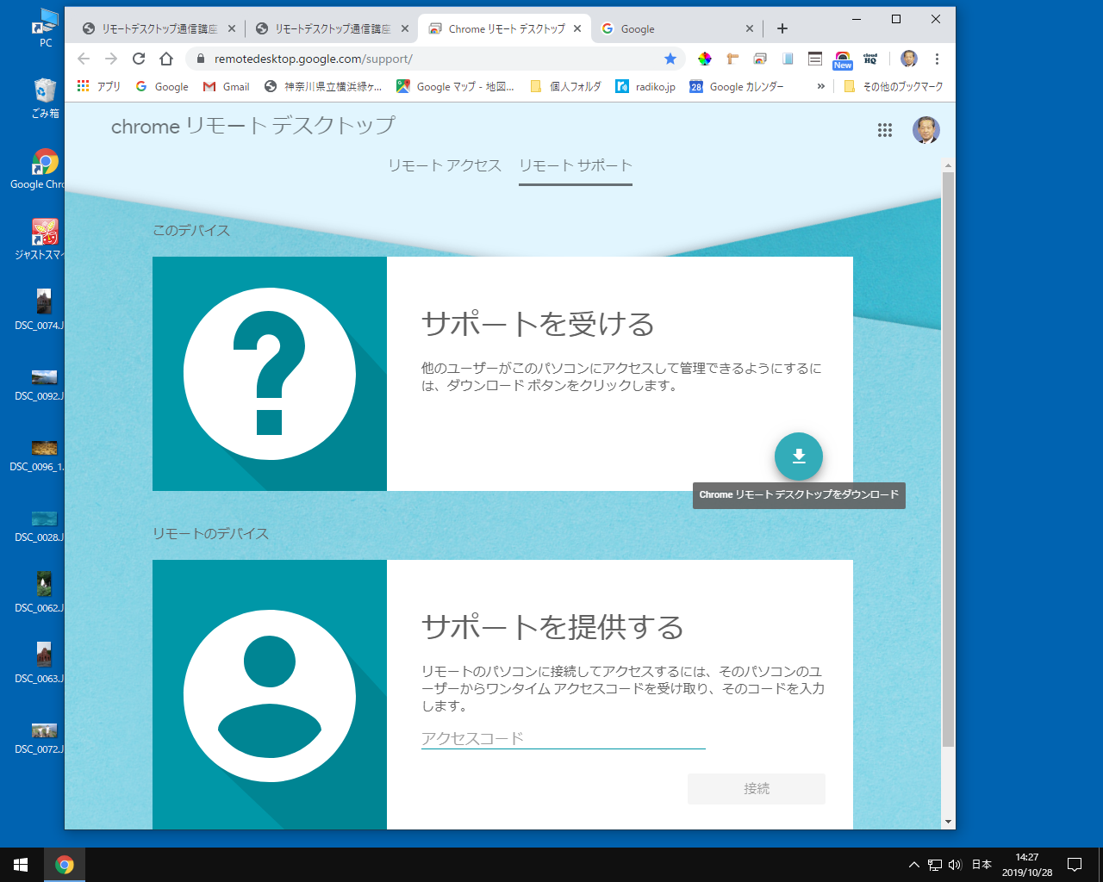Switch to the リモート アクセス tab
The width and height of the screenshot is (1103, 882).
pyautogui.click(x=445, y=165)
